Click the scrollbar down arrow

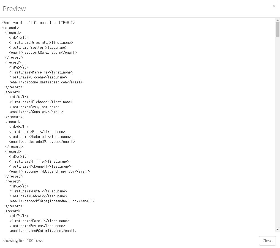click(278, 229)
